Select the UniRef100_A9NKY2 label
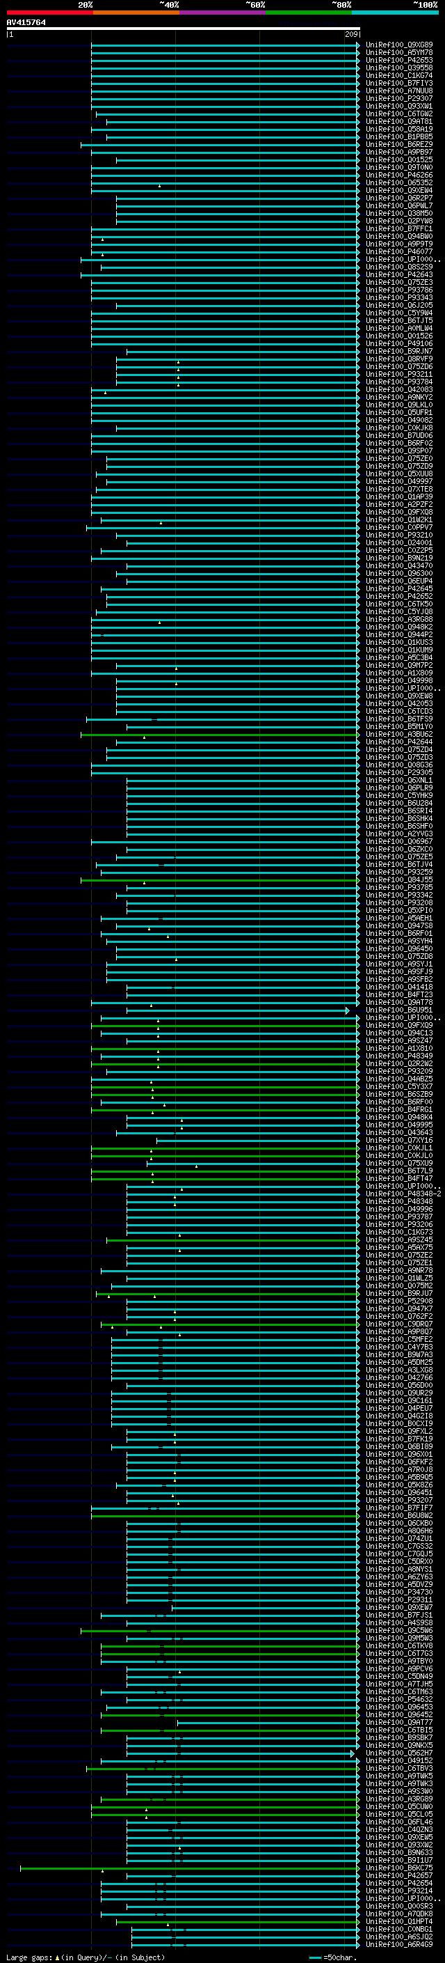The image size is (445, 1963). 399,397
